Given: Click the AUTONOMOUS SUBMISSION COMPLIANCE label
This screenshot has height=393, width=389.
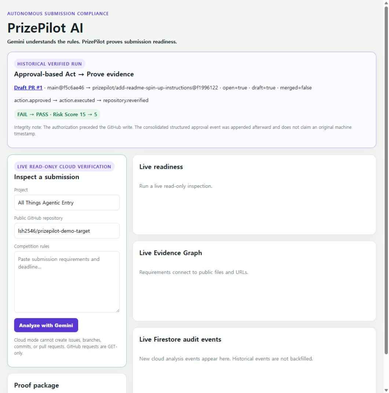Looking at the screenshot, I should [58, 14].
